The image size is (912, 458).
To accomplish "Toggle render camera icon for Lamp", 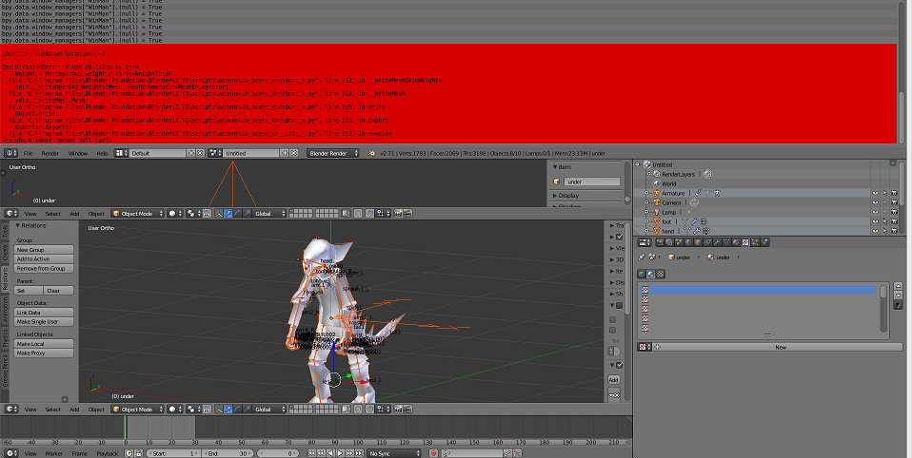I will click(x=894, y=212).
